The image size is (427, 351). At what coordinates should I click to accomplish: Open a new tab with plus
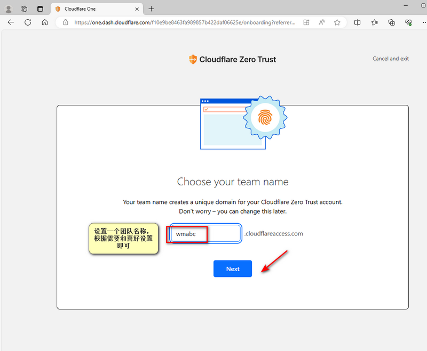[x=151, y=9]
